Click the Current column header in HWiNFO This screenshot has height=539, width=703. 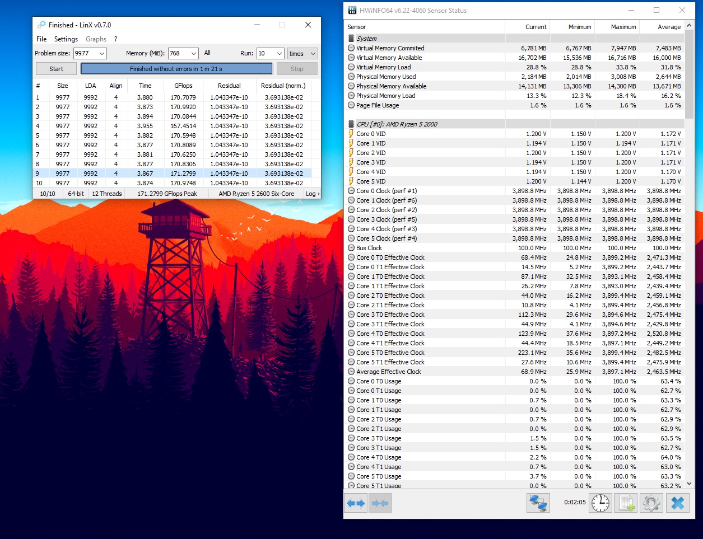pyautogui.click(x=528, y=27)
